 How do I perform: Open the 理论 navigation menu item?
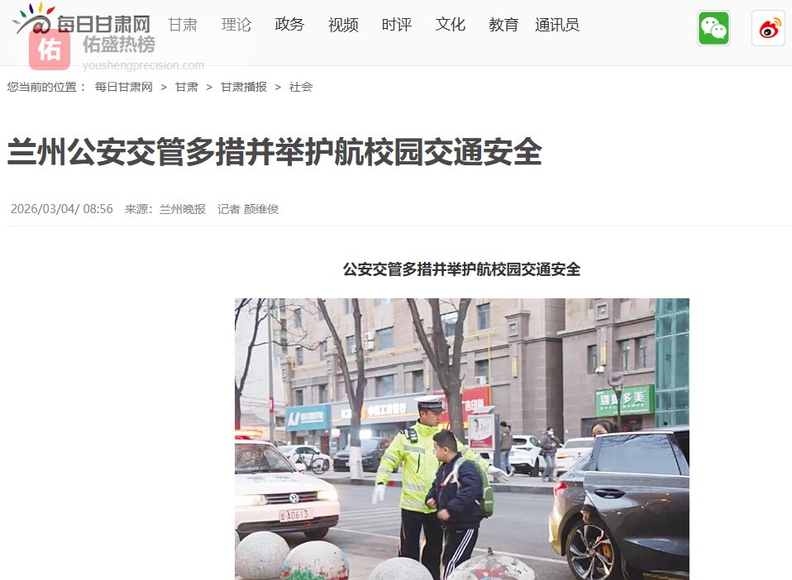pyautogui.click(x=236, y=25)
